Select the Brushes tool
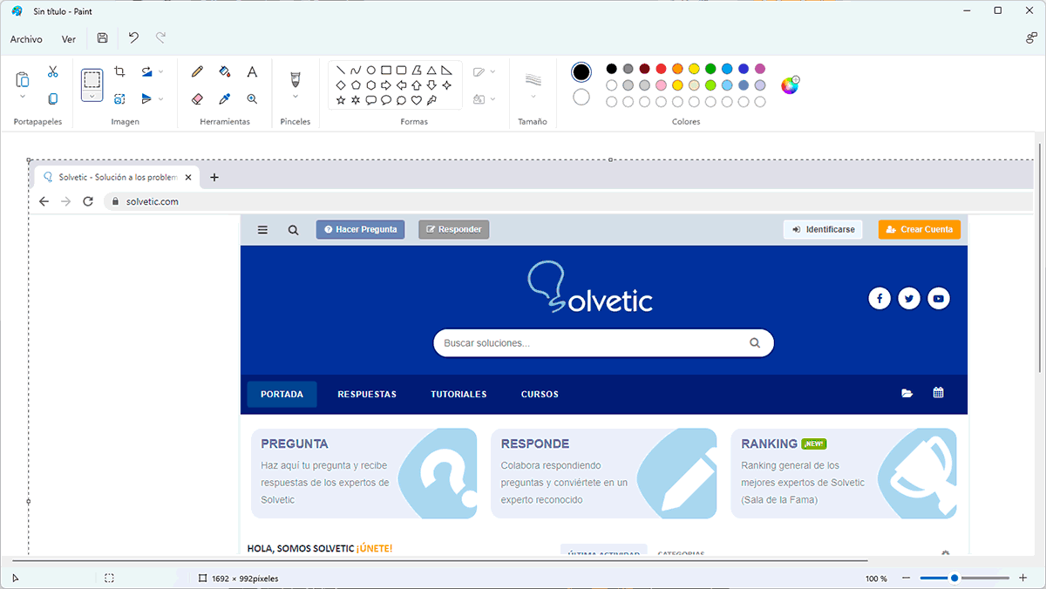Viewport: 1046px width, 589px height. coord(295,79)
